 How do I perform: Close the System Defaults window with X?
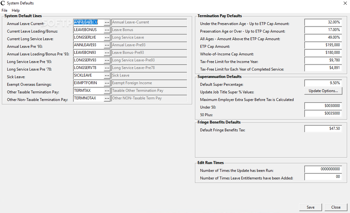point(345,3)
